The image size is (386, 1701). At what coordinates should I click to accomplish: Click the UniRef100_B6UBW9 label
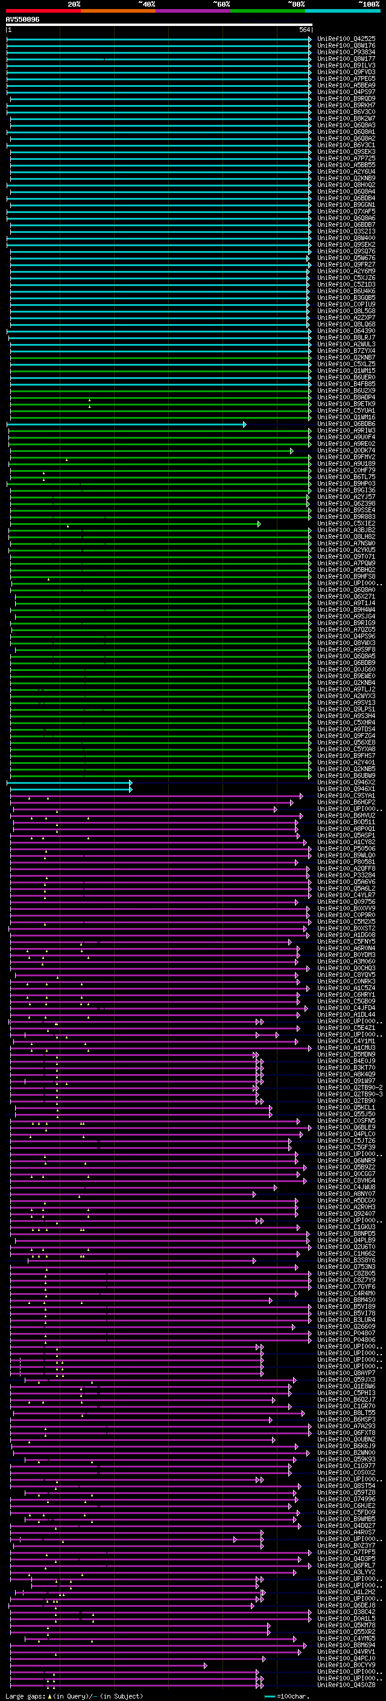click(346, 776)
